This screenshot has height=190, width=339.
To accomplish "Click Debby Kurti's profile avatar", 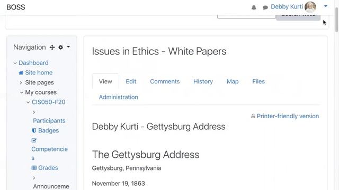I will click(310, 7).
